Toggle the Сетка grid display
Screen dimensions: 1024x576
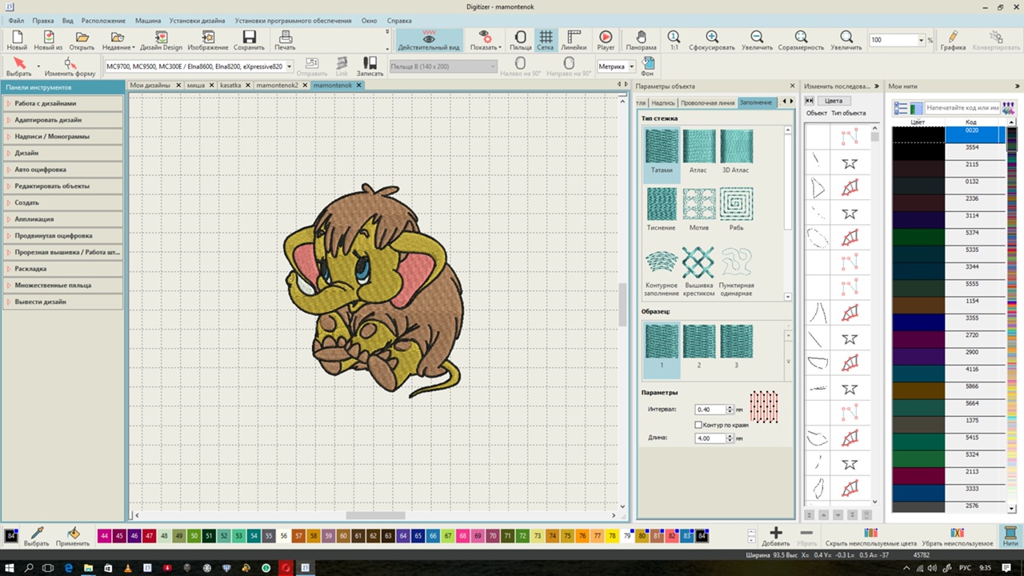pyautogui.click(x=545, y=40)
